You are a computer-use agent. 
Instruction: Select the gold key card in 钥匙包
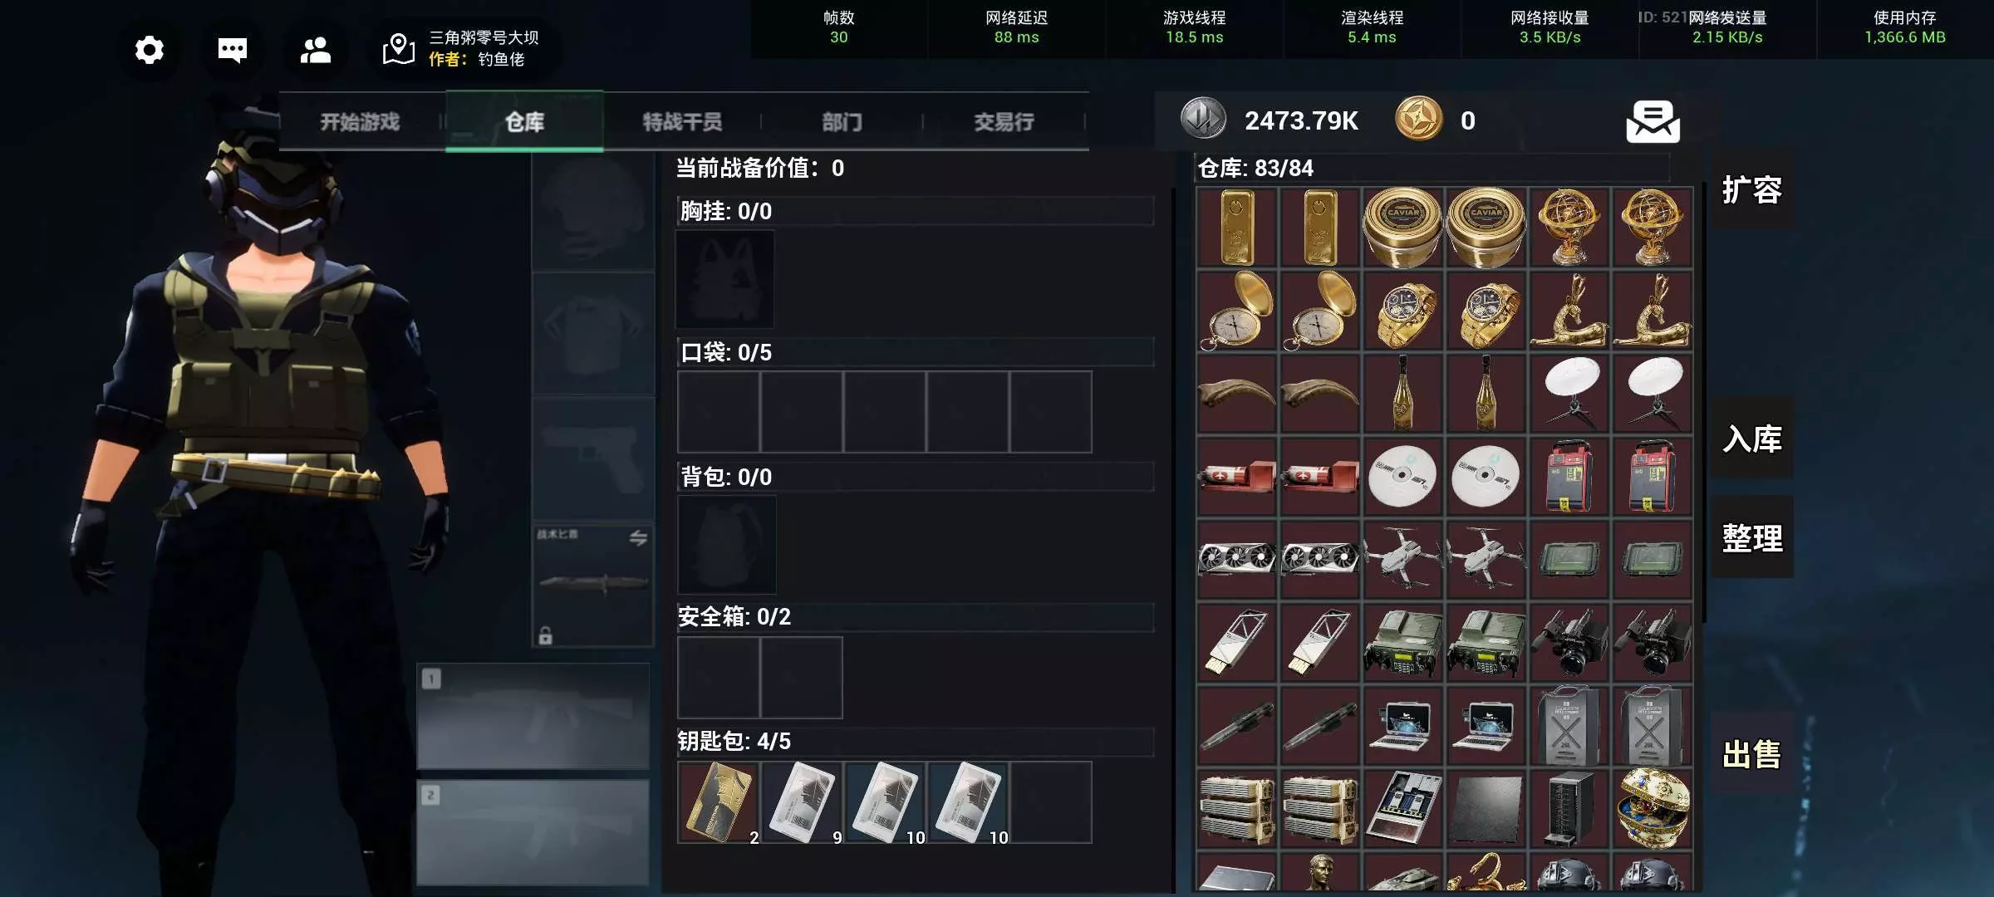coord(719,802)
